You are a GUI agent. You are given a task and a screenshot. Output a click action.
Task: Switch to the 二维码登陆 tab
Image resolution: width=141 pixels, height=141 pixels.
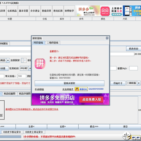point(52,43)
